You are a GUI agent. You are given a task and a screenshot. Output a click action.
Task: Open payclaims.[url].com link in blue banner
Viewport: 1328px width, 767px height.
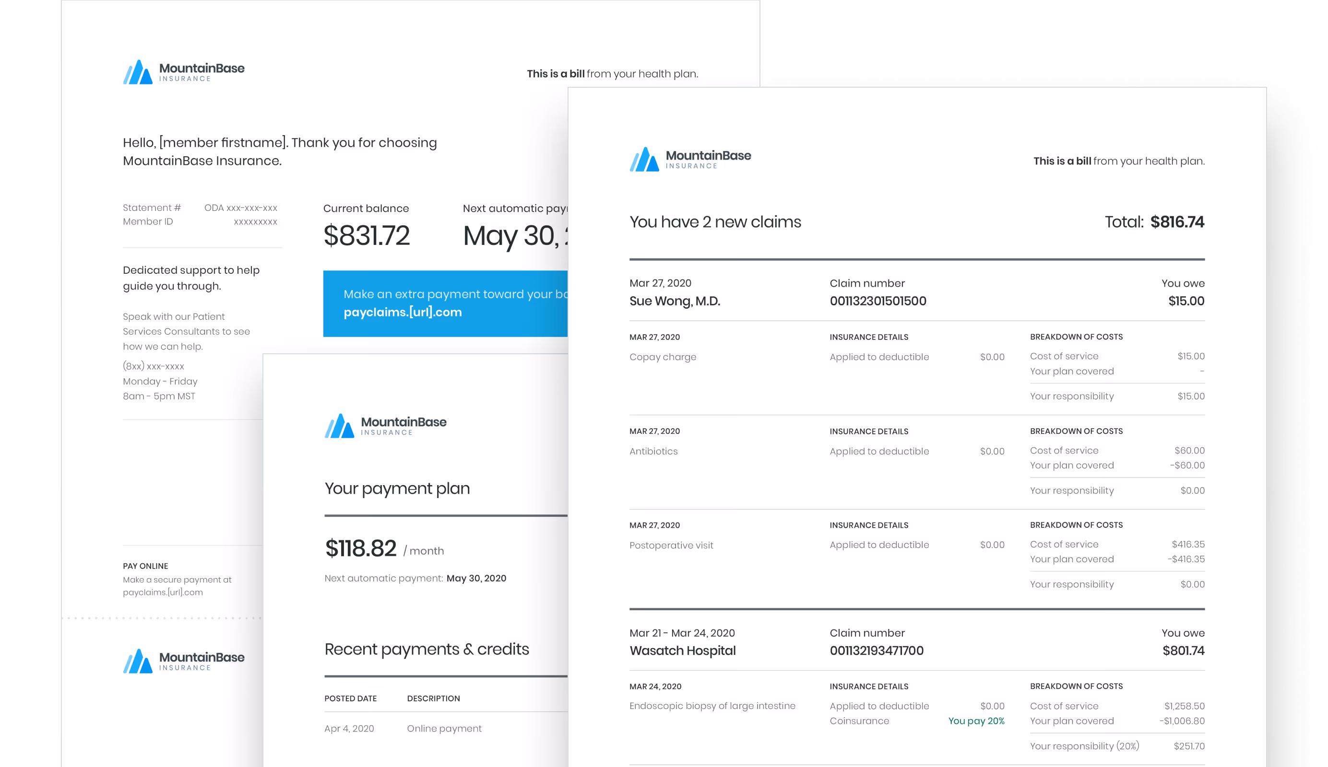[403, 312]
